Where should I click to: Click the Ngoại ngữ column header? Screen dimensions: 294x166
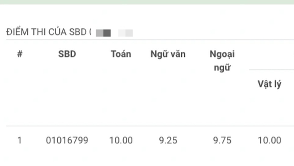[x=222, y=61]
